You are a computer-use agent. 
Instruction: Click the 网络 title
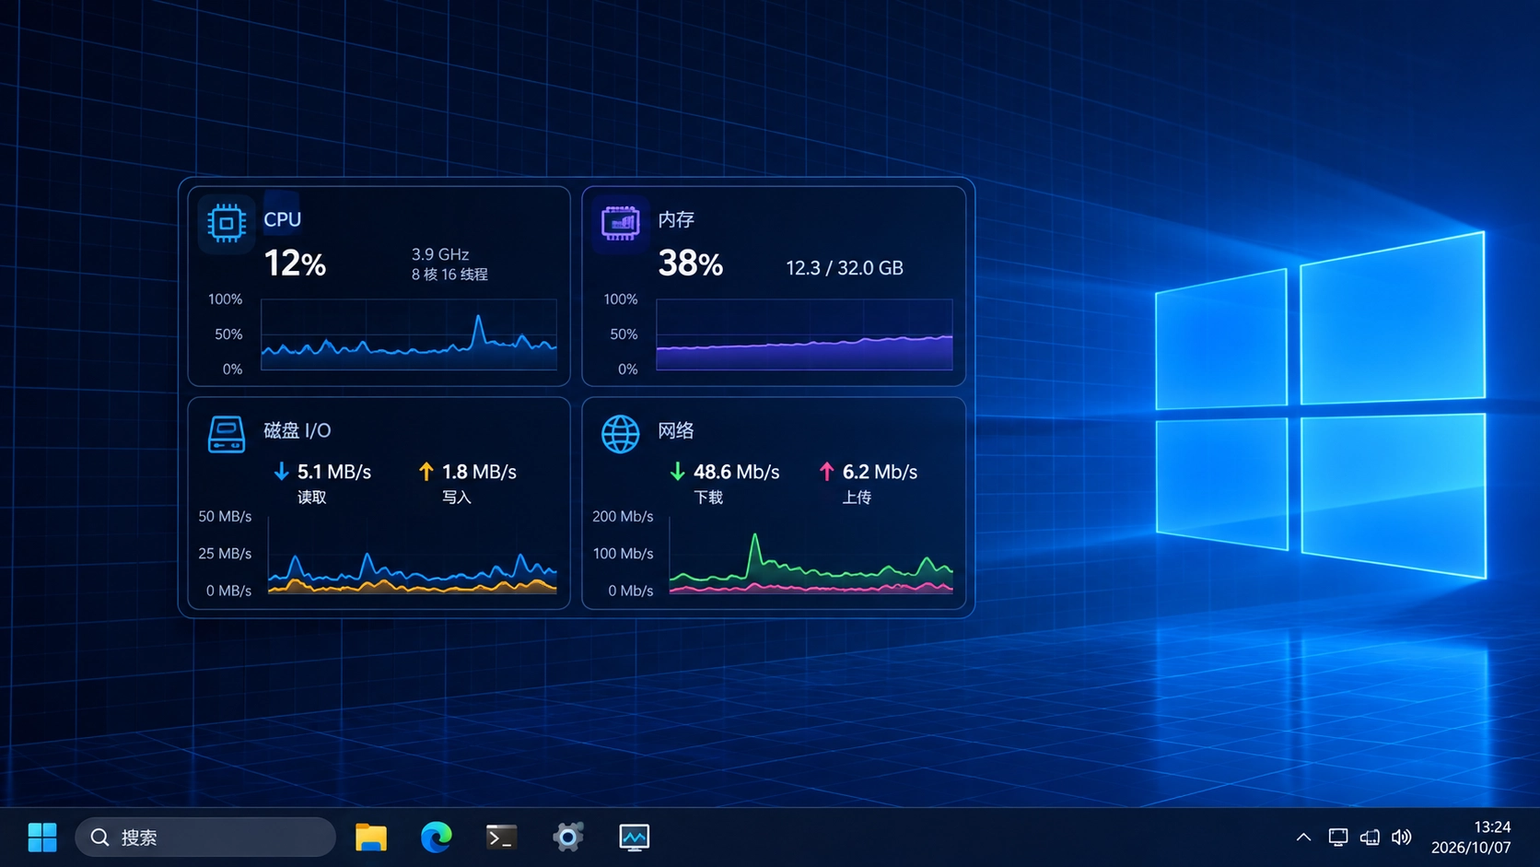pyautogui.click(x=676, y=430)
